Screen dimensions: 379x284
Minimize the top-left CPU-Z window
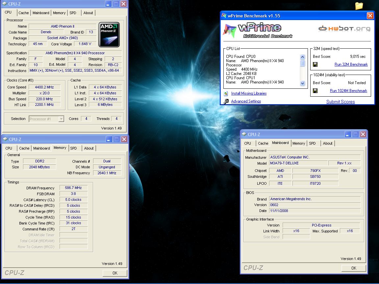tap(108, 4)
